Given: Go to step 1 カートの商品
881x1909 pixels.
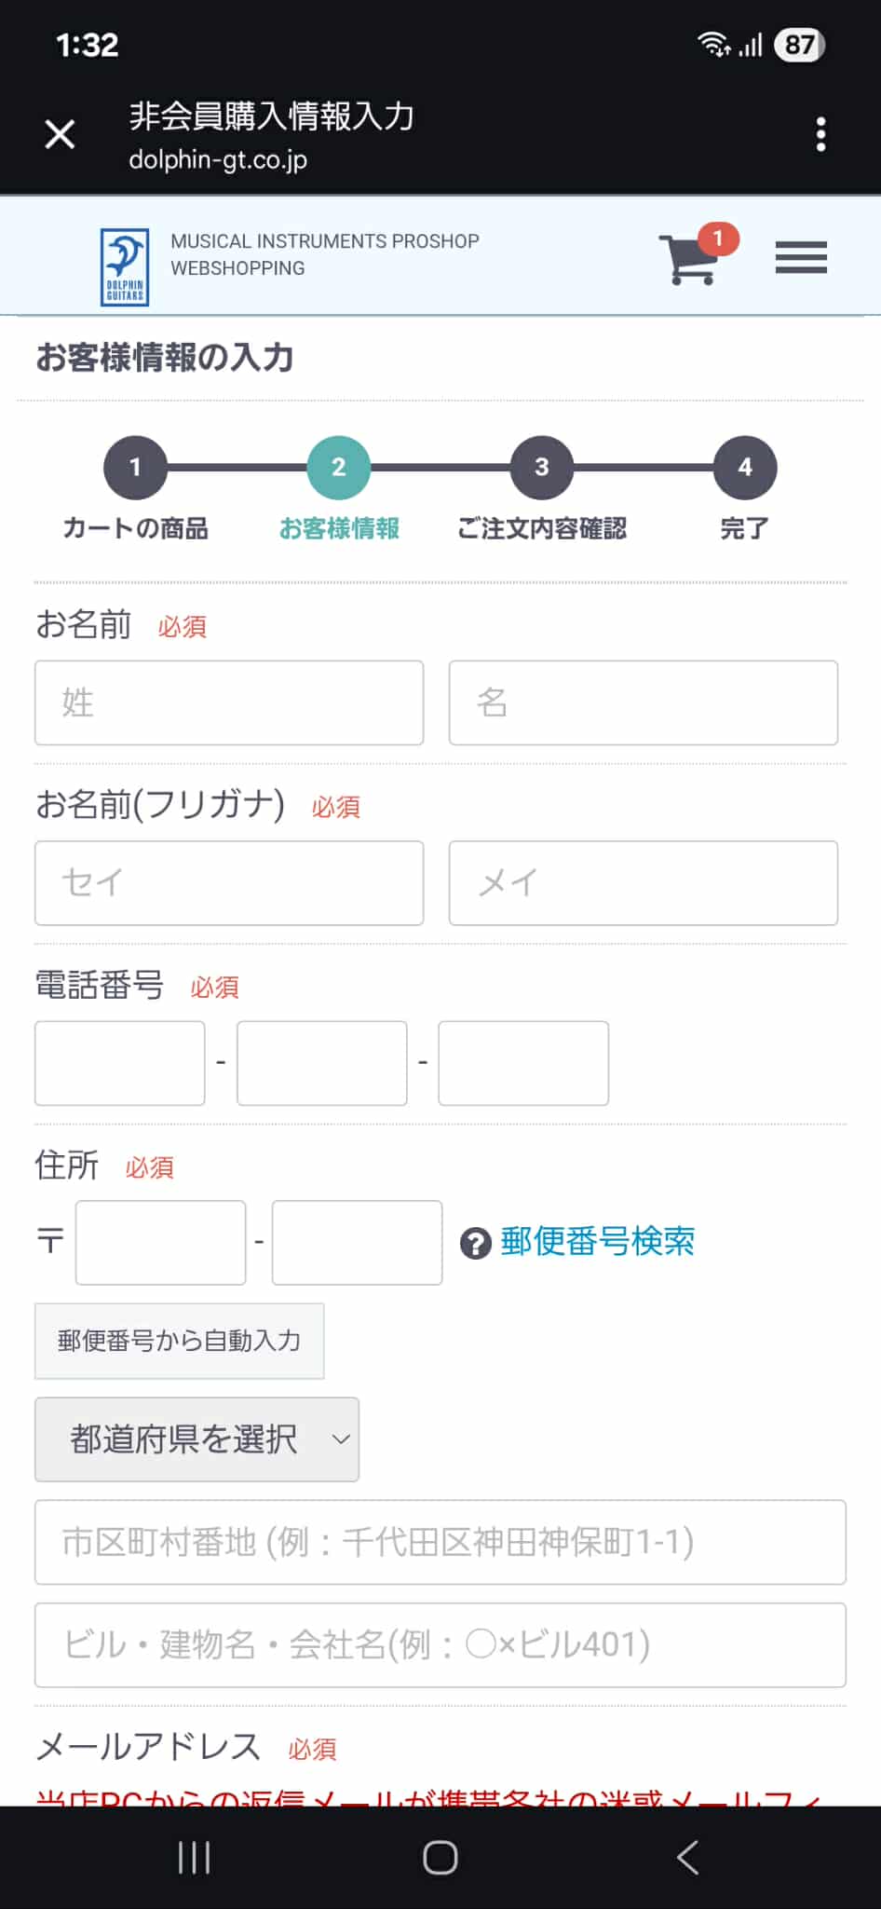Looking at the screenshot, I should [135, 468].
